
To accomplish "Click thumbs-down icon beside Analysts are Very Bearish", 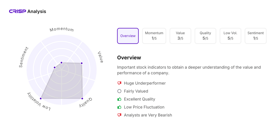I will 119,115.
